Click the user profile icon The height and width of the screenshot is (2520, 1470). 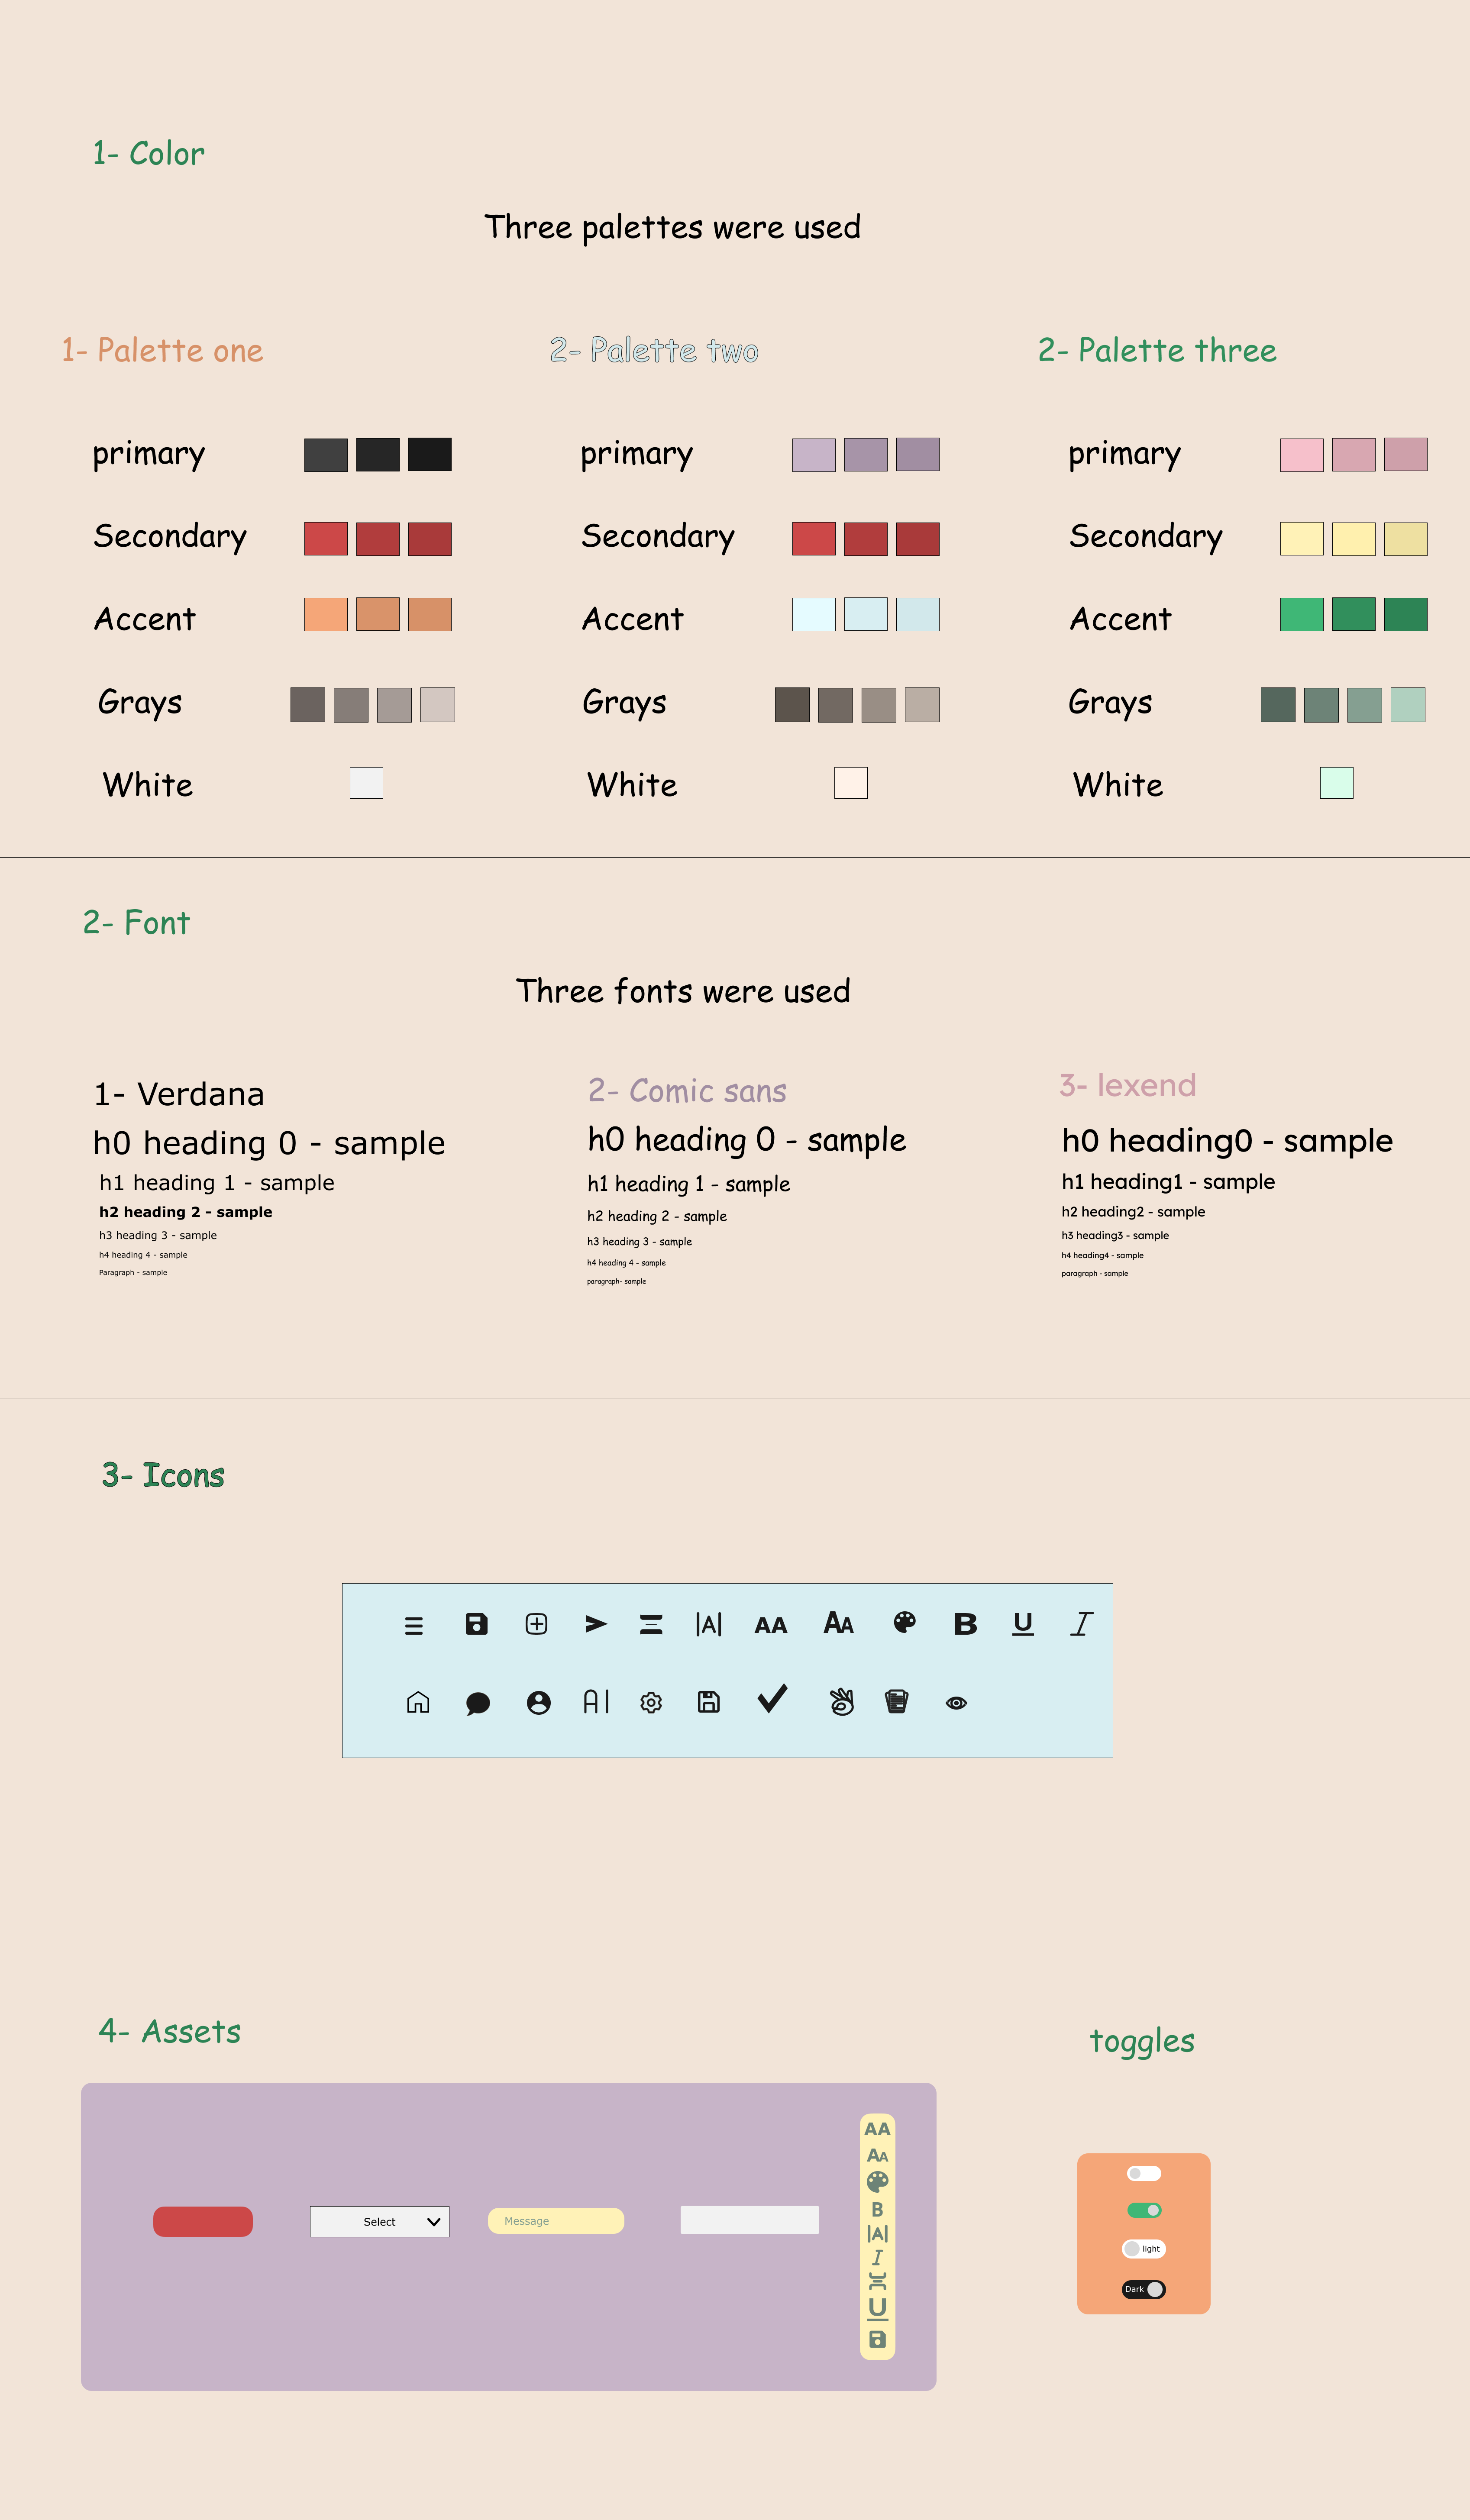click(540, 1702)
